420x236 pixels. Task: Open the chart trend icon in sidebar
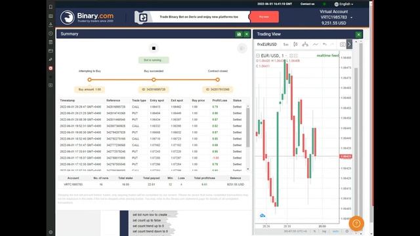[51, 60]
